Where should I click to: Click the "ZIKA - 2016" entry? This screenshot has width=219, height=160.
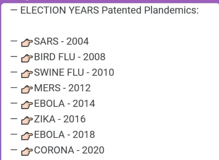coord(60,119)
